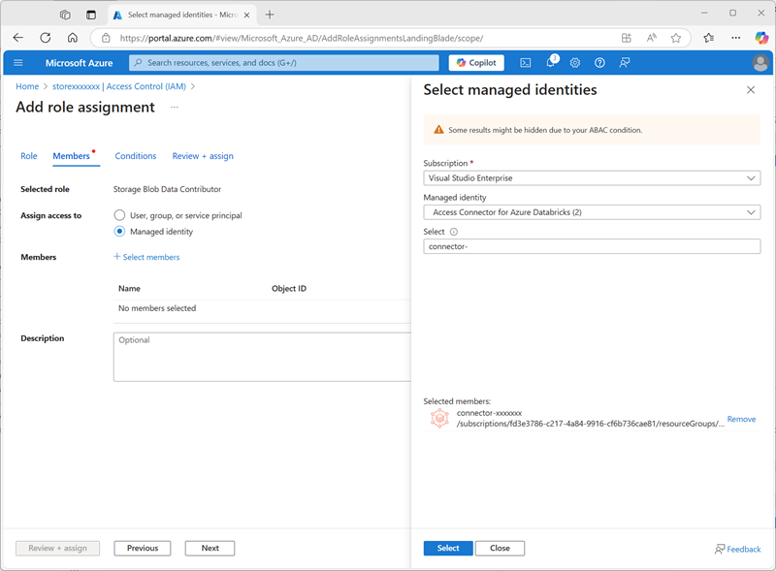This screenshot has height=571, width=776.
Task: Open the notifications bell
Action: tap(551, 62)
